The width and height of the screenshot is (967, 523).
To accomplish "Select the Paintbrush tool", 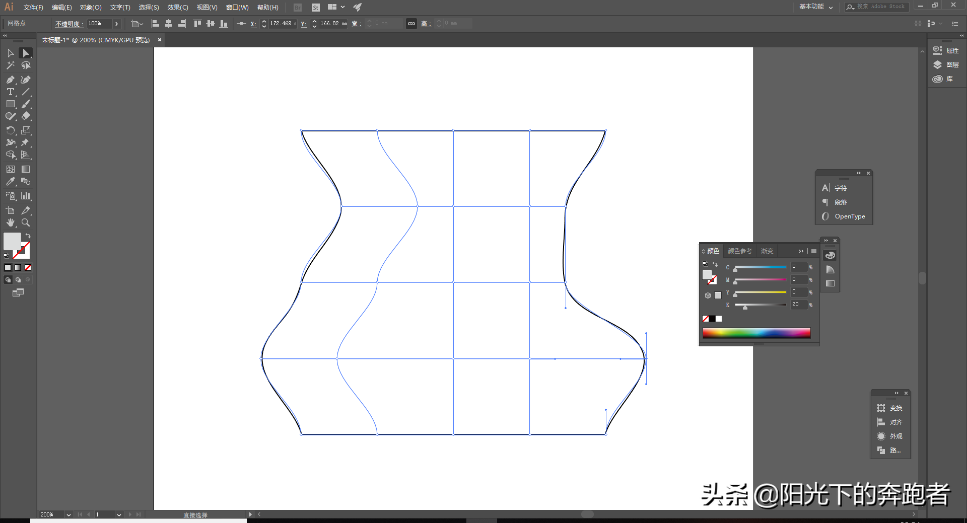I will [x=26, y=104].
